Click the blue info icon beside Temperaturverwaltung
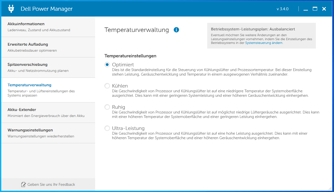The height and width of the screenshot is (192, 334). pyautogui.click(x=176, y=30)
